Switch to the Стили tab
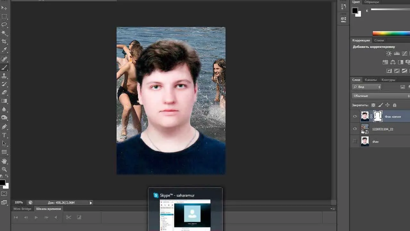This screenshot has height=231, width=410. coord(379,40)
